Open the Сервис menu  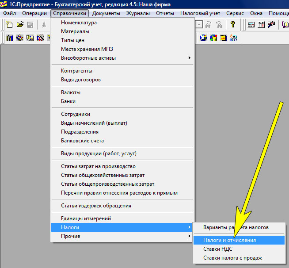(235, 13)
